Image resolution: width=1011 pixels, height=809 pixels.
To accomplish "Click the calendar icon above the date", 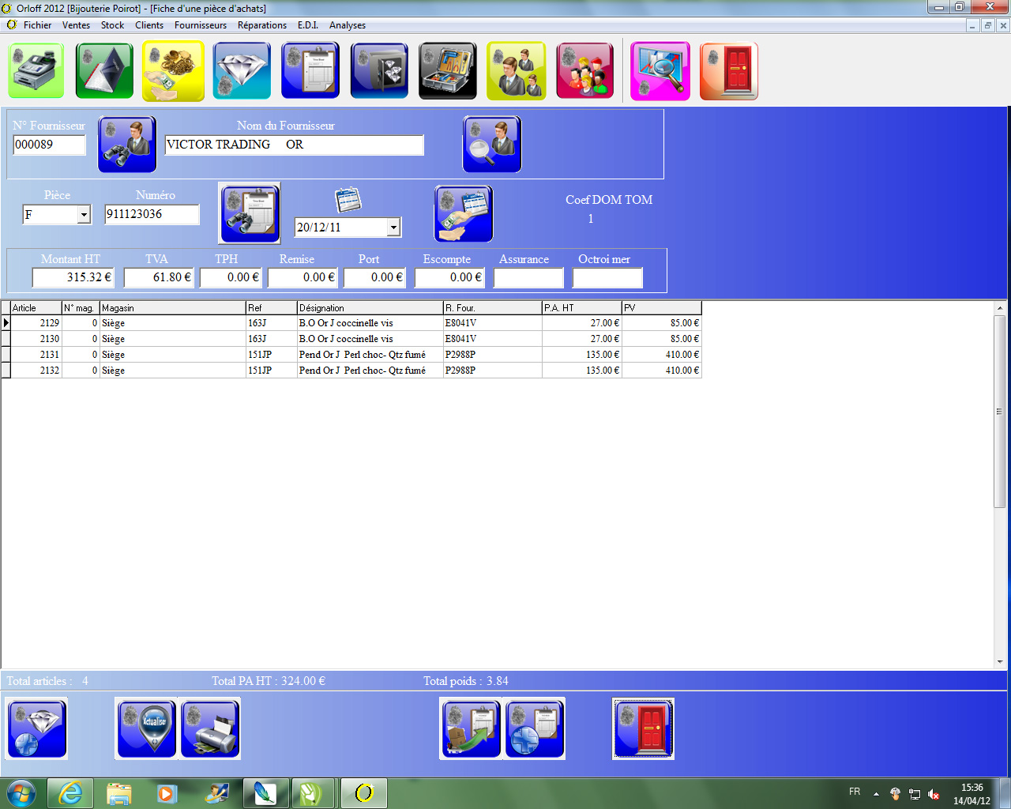I will pyautogui.click(x=348, y=199).
